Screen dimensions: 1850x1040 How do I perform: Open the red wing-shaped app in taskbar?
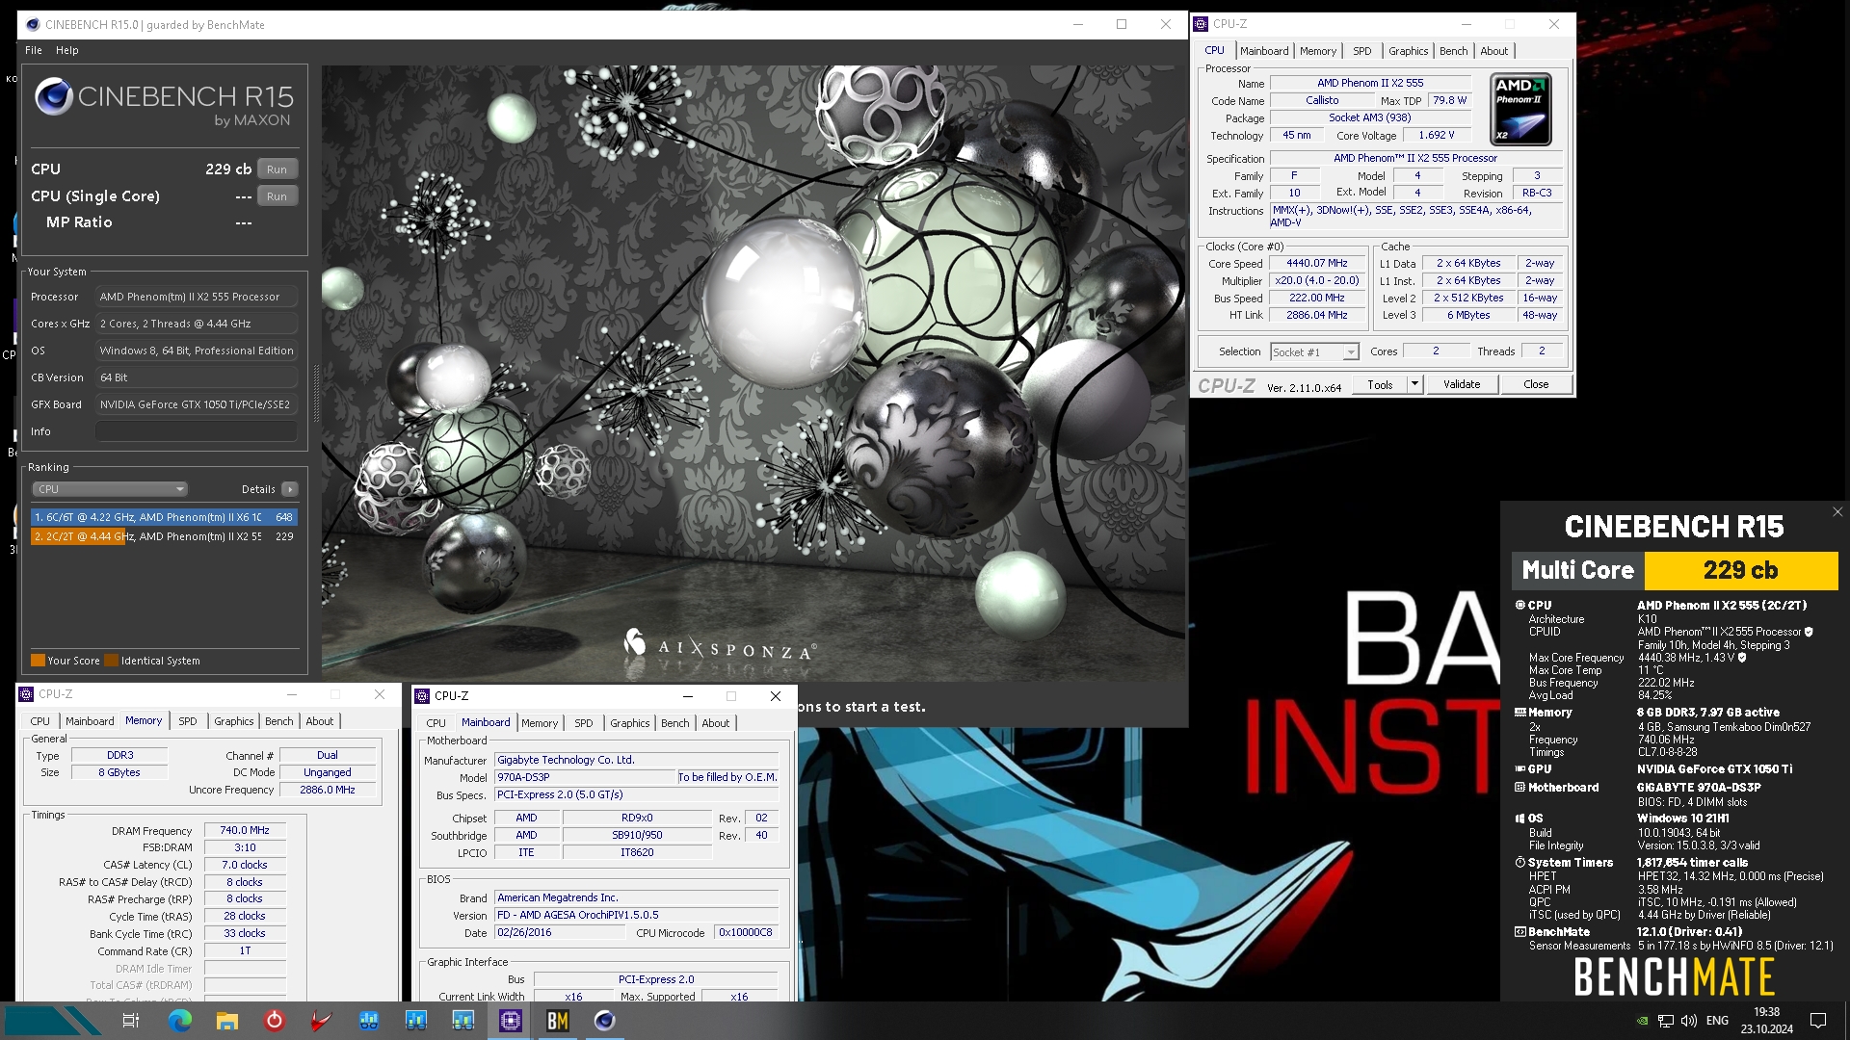tap(322, 1021)
